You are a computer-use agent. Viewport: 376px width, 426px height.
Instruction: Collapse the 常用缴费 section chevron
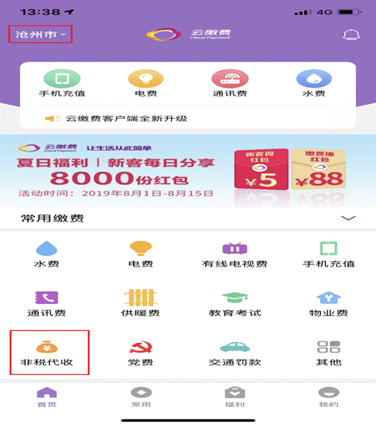click(x=348, y=218)
